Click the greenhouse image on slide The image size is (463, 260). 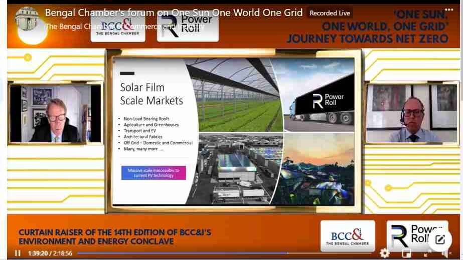[x=235, y=95]
